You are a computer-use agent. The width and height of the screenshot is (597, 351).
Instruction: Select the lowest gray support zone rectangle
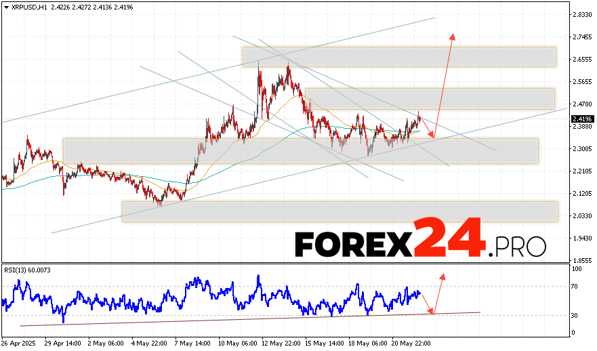(339, 211)
